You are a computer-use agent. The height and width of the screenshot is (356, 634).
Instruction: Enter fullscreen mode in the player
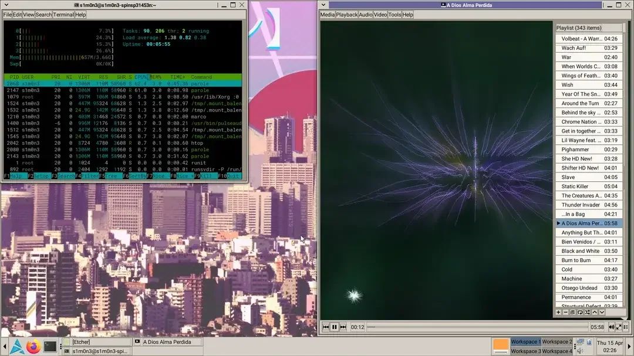point(619,327)
